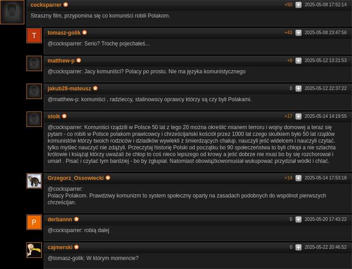Open cocksparrer's large avatar image

click(12, 12)
